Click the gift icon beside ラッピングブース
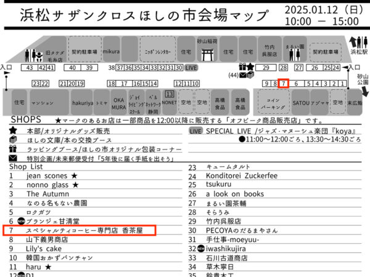 click(x=13, y=148)
